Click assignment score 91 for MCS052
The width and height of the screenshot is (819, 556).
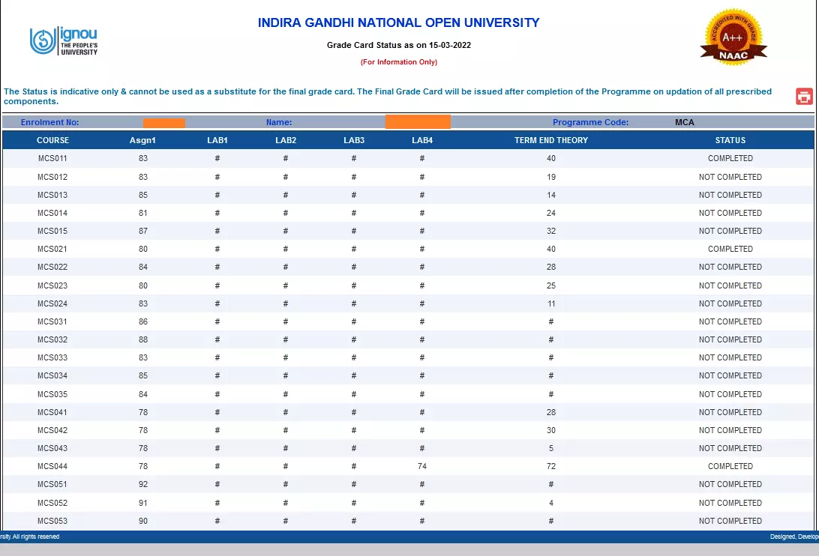point(143,503)
